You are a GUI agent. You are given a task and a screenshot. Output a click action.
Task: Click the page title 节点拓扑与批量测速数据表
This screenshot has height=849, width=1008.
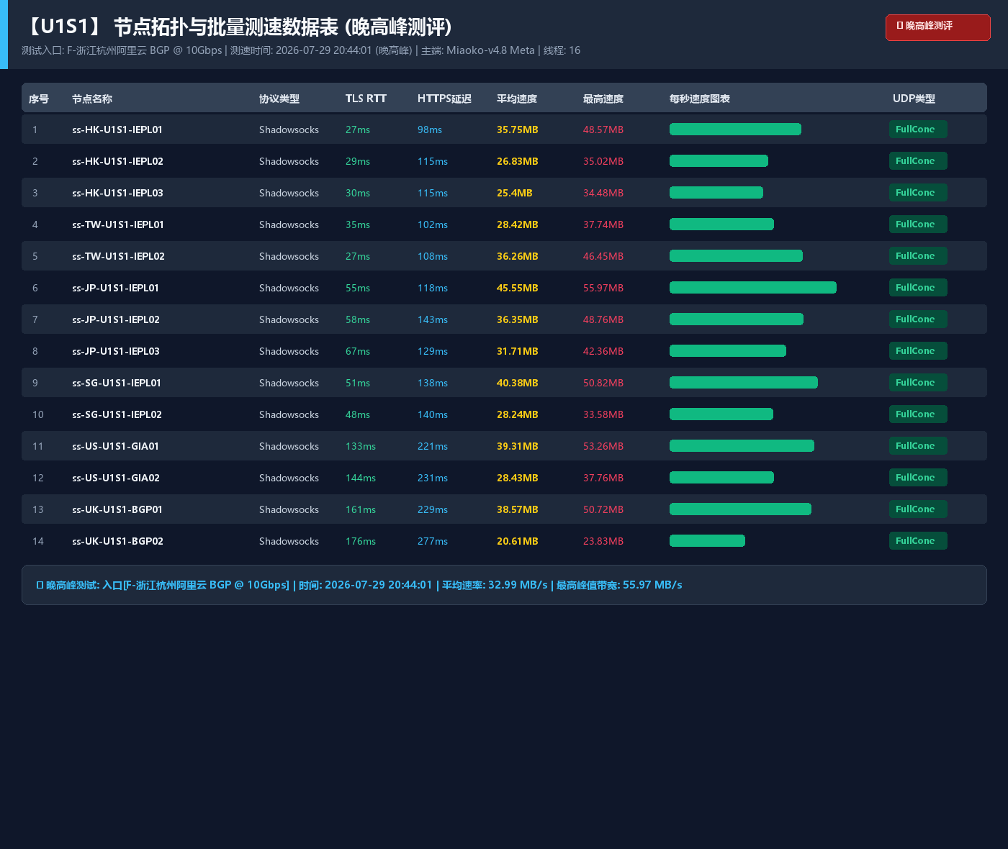tap(225, 27)
